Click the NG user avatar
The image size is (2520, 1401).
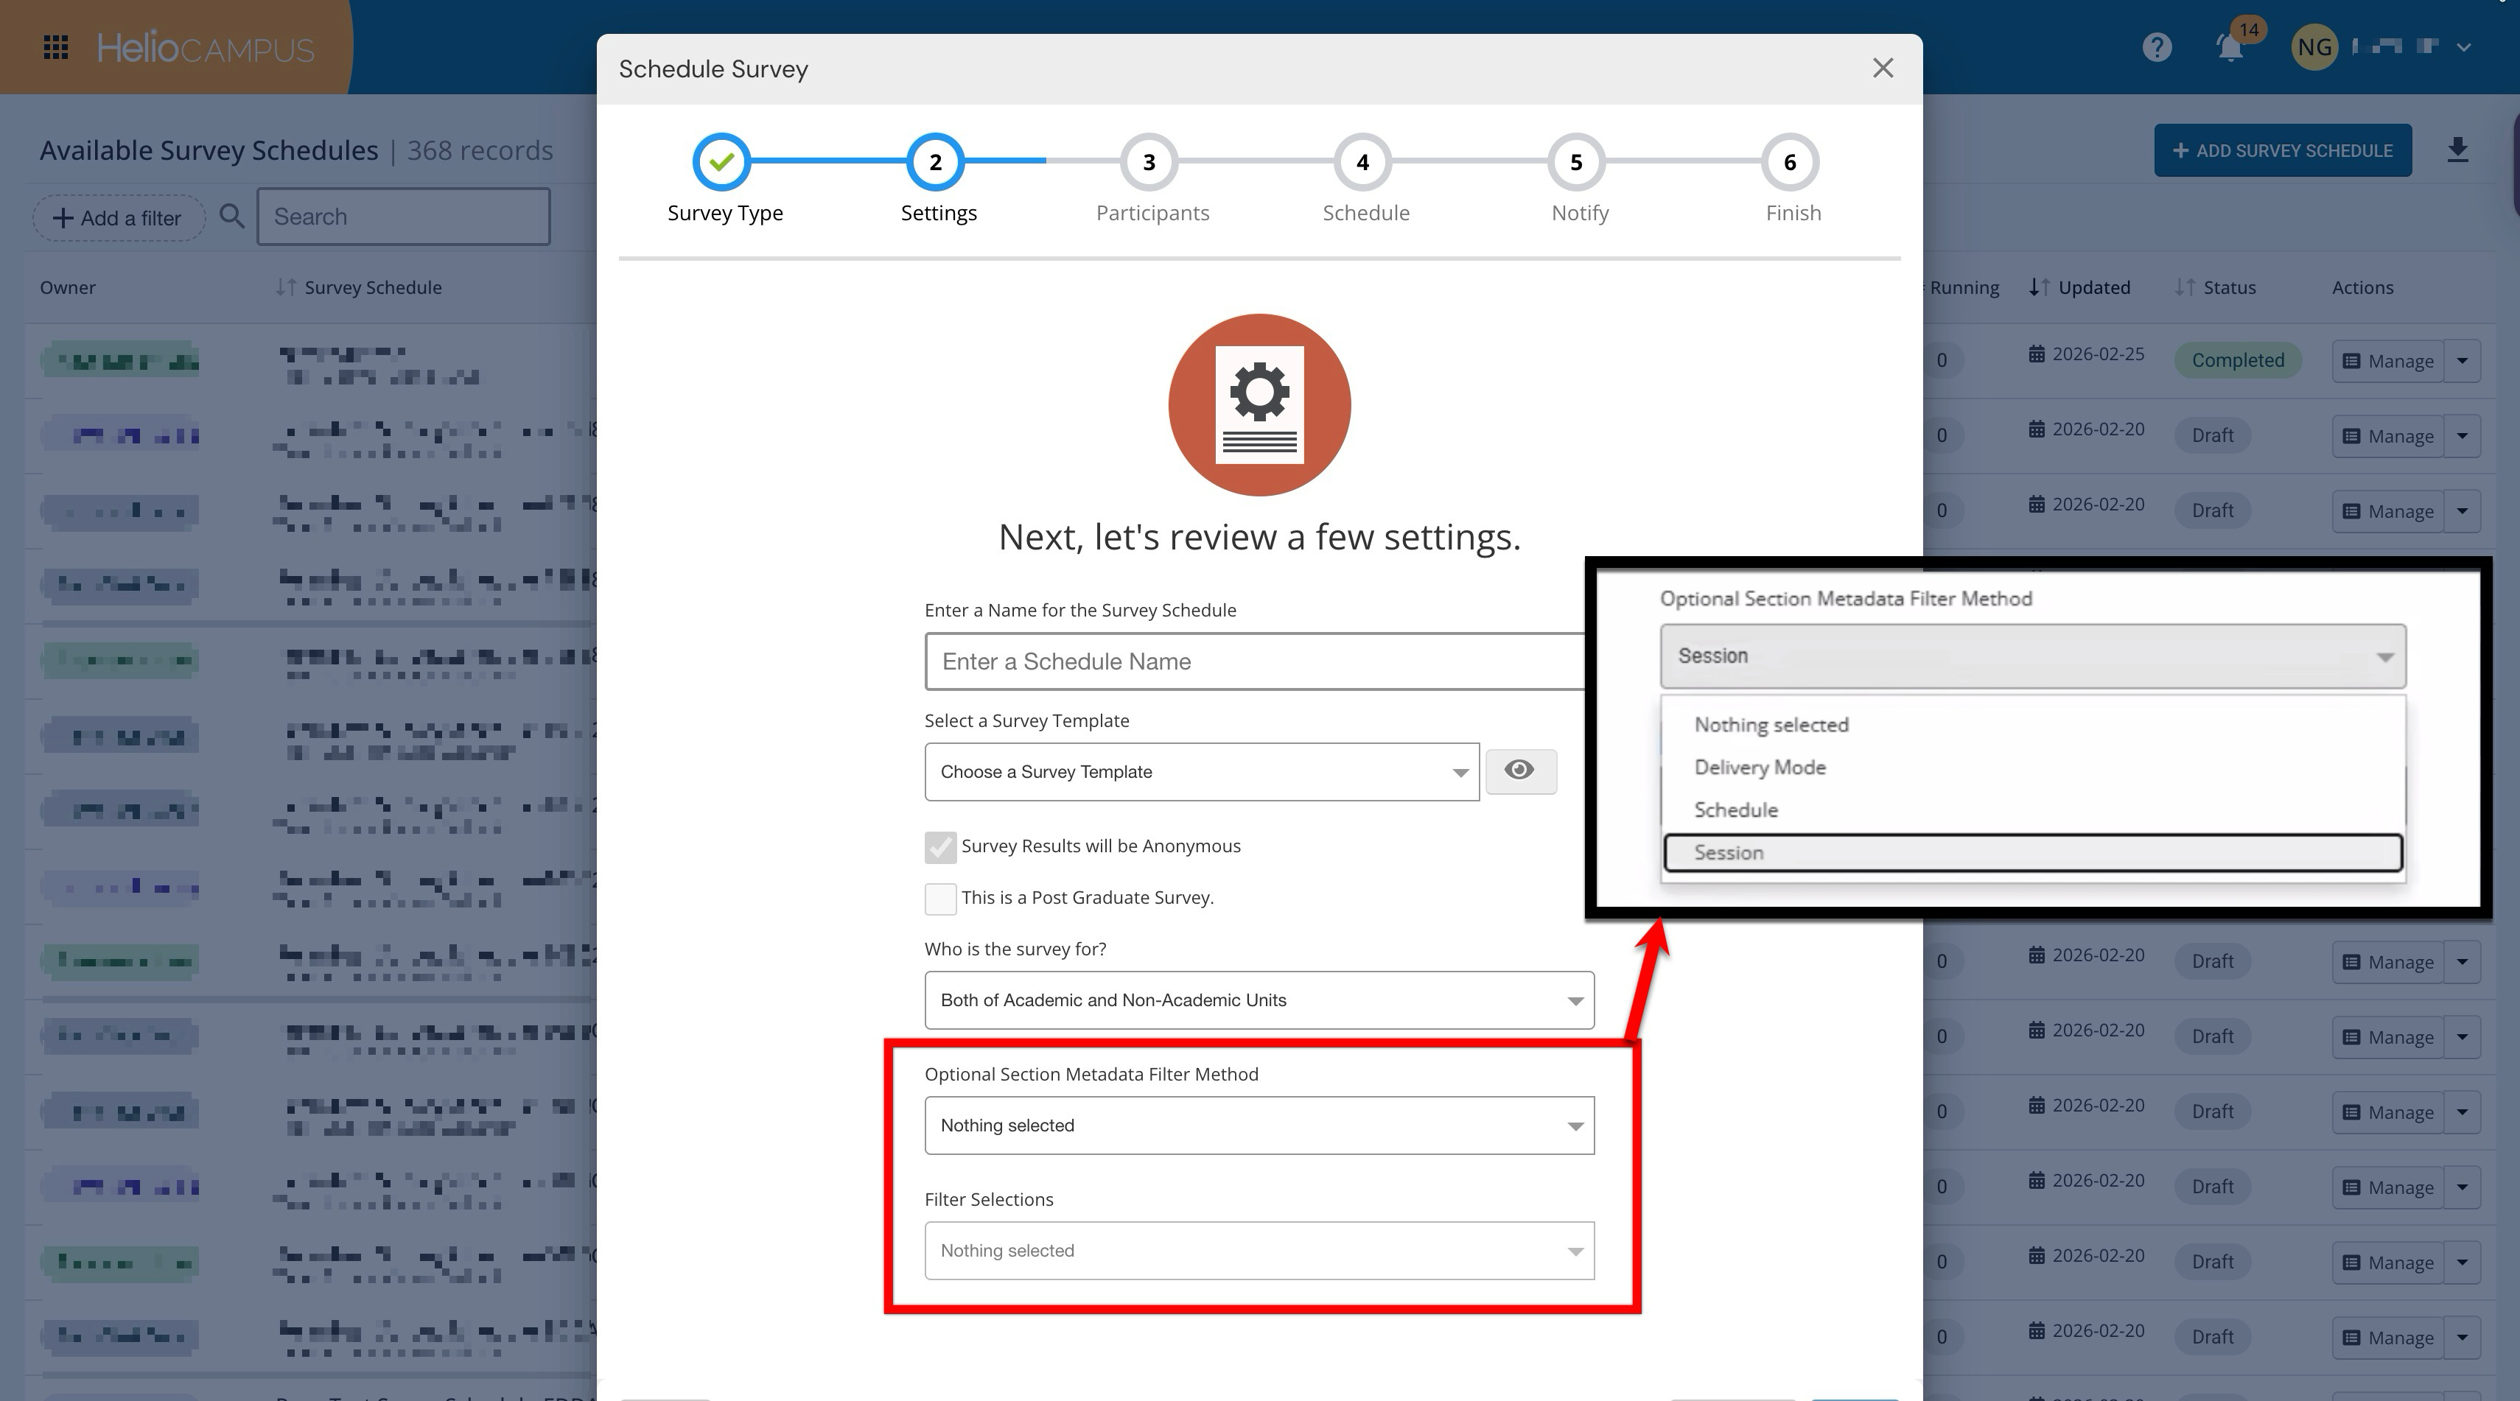click(x=2314, y=47)
